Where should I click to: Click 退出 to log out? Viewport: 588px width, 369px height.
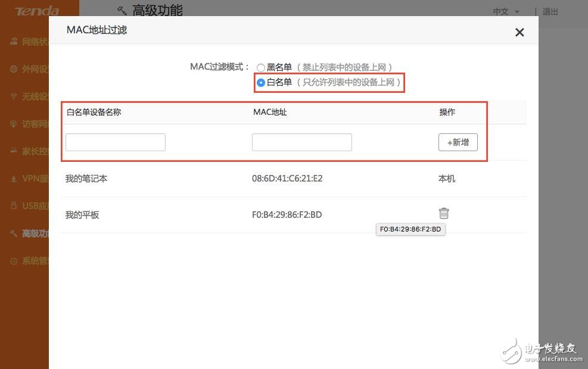(x=549, y=11)
